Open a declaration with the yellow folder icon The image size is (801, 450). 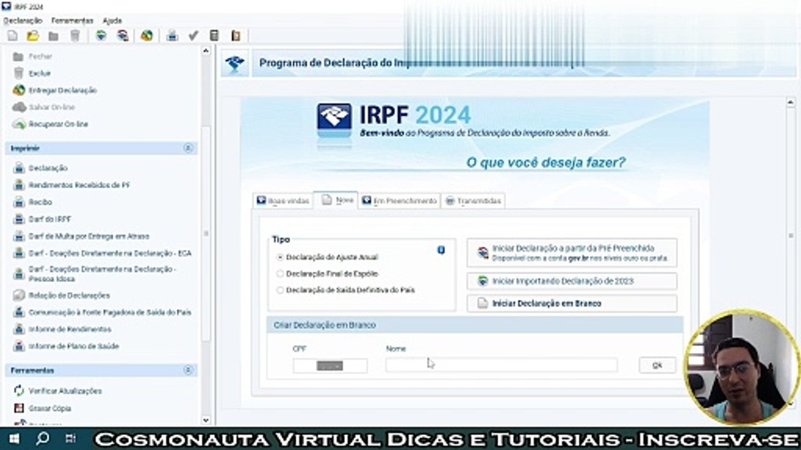(x=33, y=36)
